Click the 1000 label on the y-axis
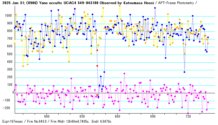 tap(8, 16)
